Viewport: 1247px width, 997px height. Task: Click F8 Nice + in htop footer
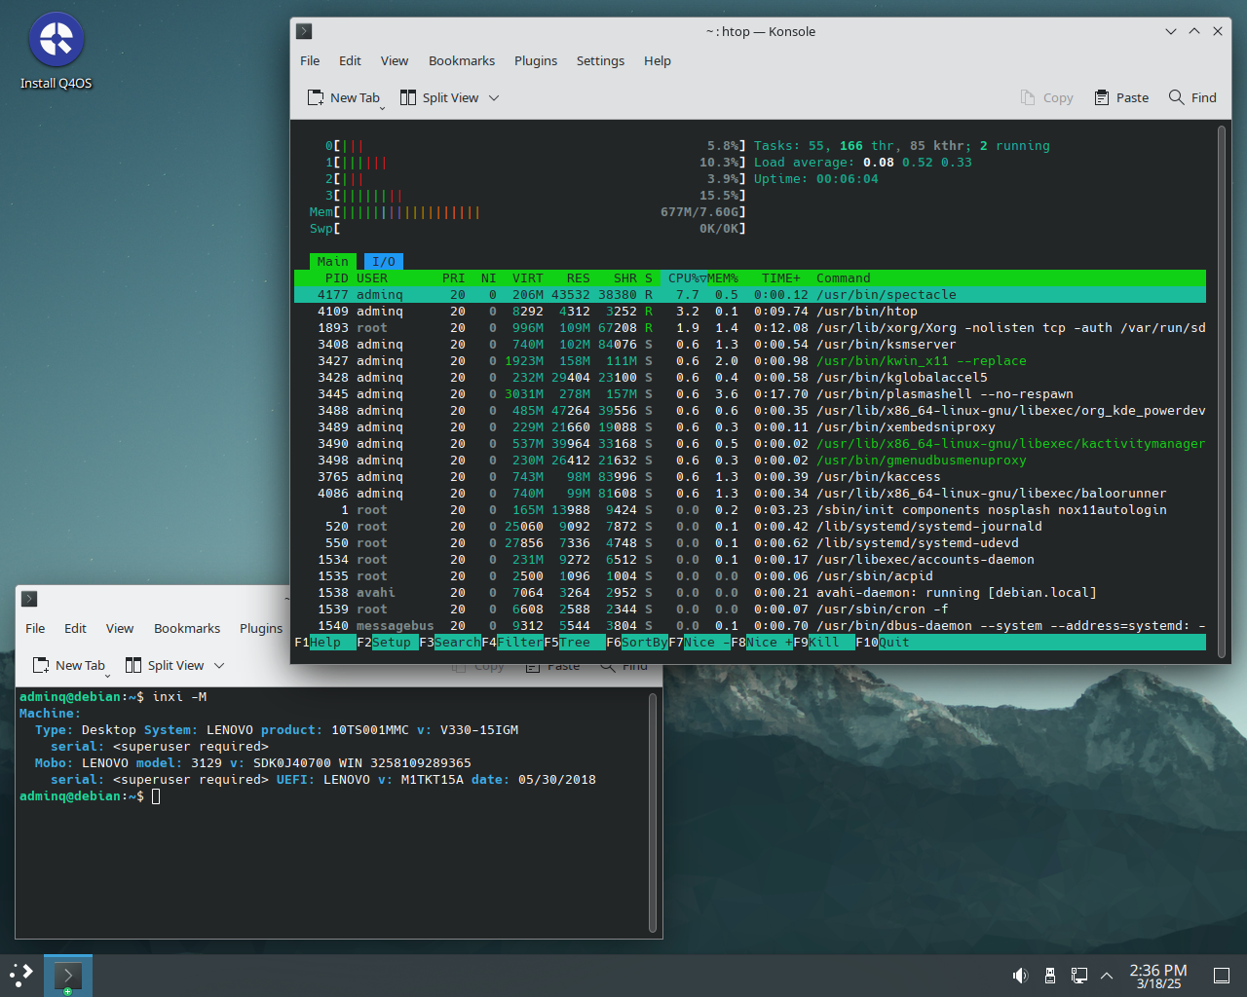pos(762,643)
